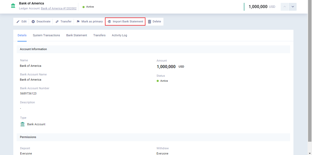Start a Transfer from this account
Image resolution: width=312 pixels, height=155 pixels.
coord(63,21)
